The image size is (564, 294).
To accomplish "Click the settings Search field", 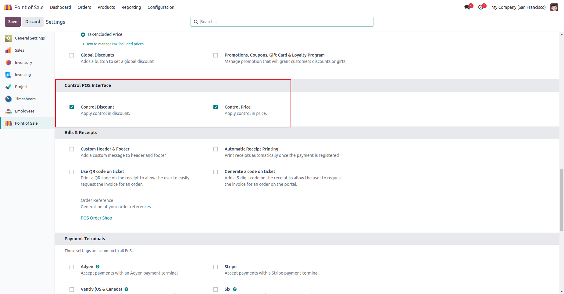I will click(282, 22).
